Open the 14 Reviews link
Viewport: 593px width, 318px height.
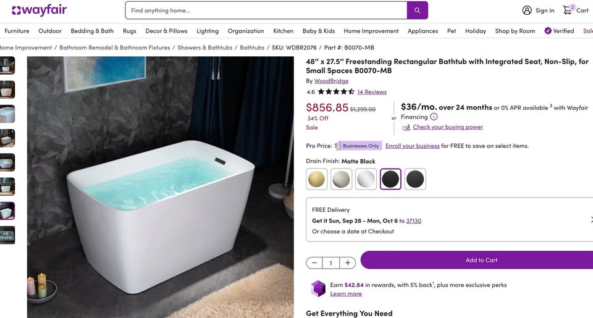pyautogui.click(x=372, y=92)
